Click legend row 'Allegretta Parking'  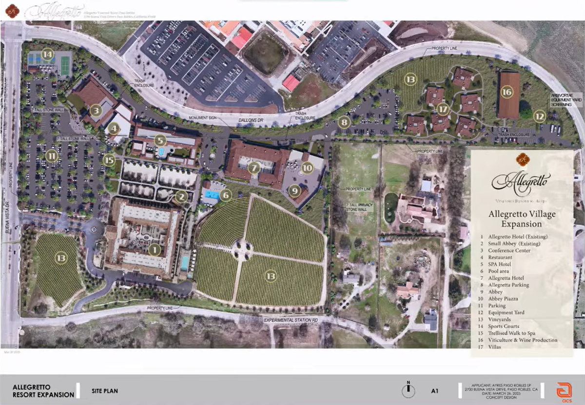pos(505,285)
